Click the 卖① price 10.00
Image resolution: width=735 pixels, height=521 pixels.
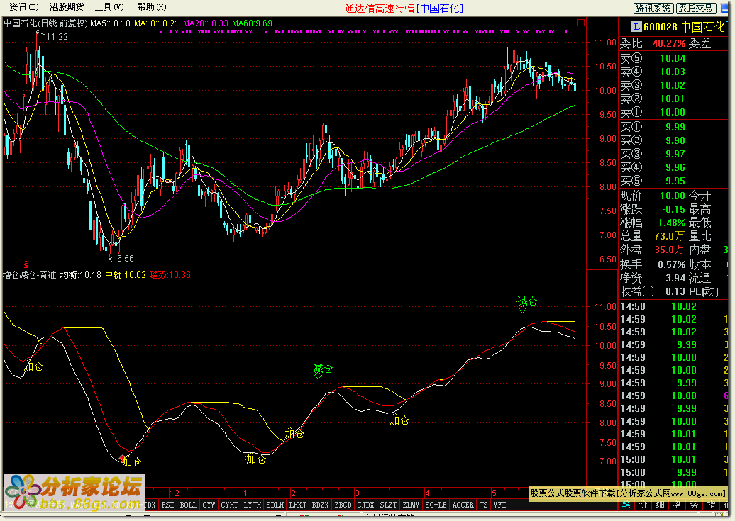(x=672, y=112)
